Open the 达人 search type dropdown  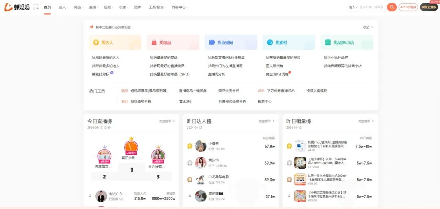point(353,7)
